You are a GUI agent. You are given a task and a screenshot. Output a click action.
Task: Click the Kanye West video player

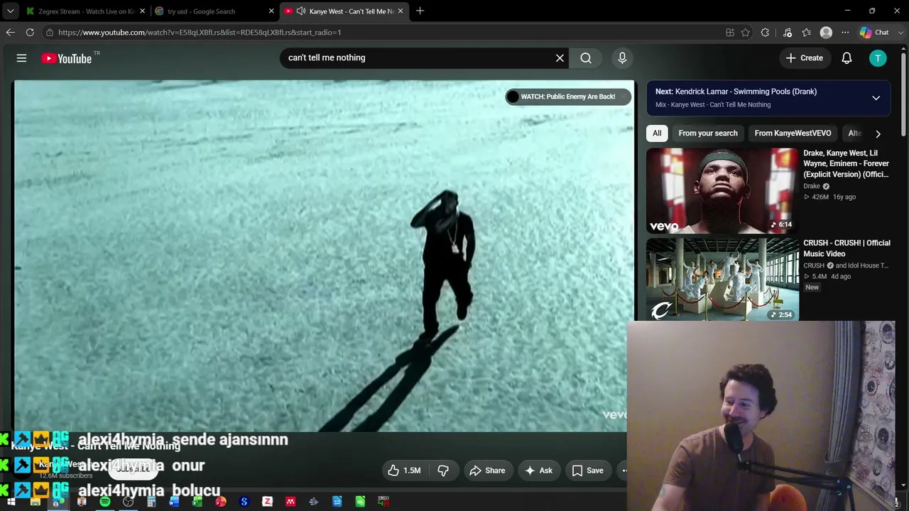[x=324, y=255]
